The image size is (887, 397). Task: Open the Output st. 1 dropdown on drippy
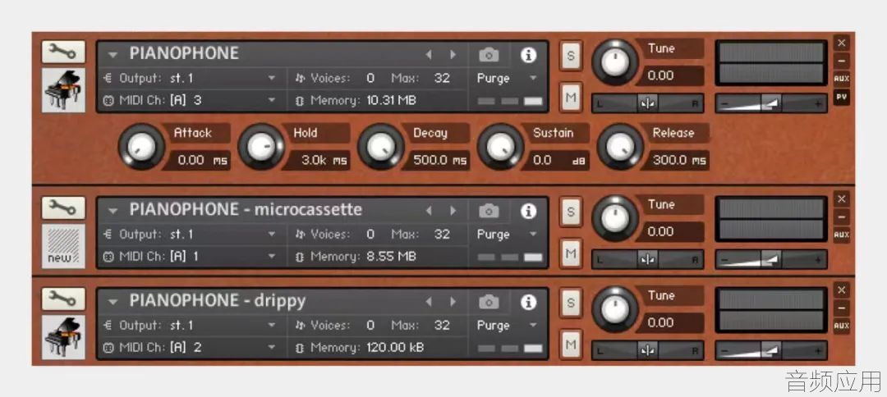(x=190, y=326)
